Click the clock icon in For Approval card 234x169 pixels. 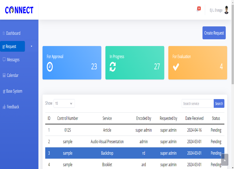(x=50, y=67)
